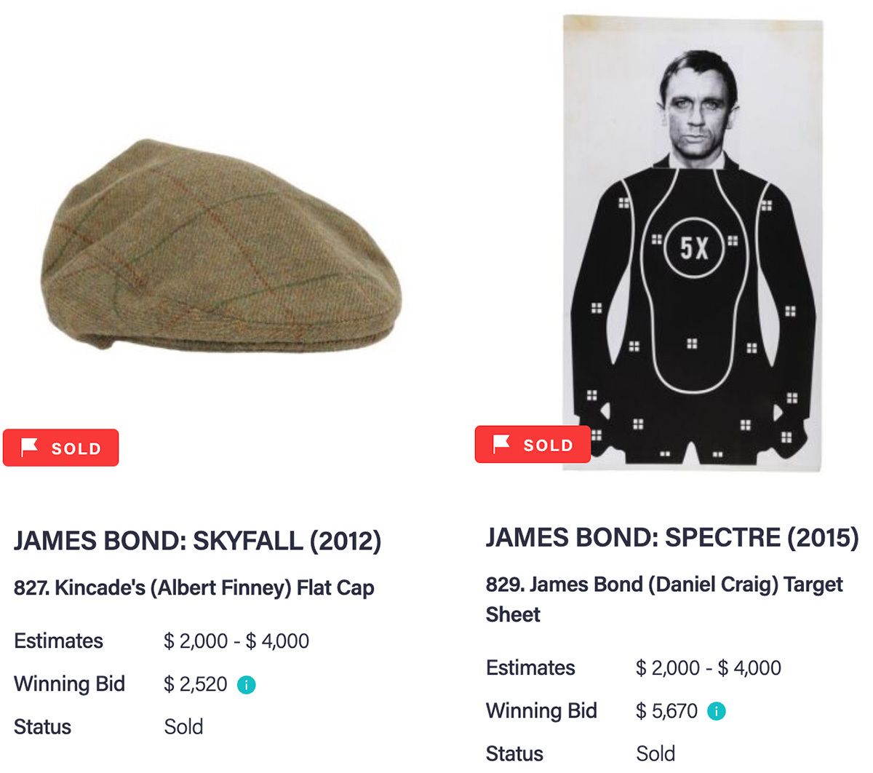The width and height of the screenshot is (873, 773).
Task: Select flat cap estimate $2,000 - $4,000
Action: (236, 641)
